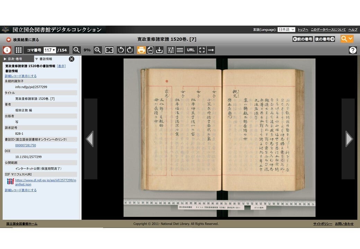Click the download icon
The width and height of the screenshot is (360, 249).
coord(159,50)
